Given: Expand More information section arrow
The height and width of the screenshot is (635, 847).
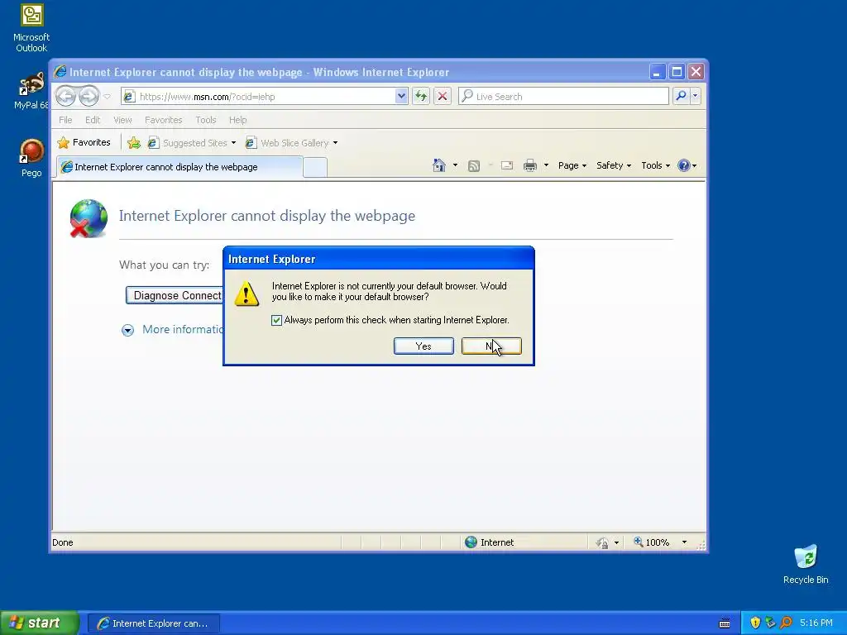Looking at the screenshot, I should [127, 330].
